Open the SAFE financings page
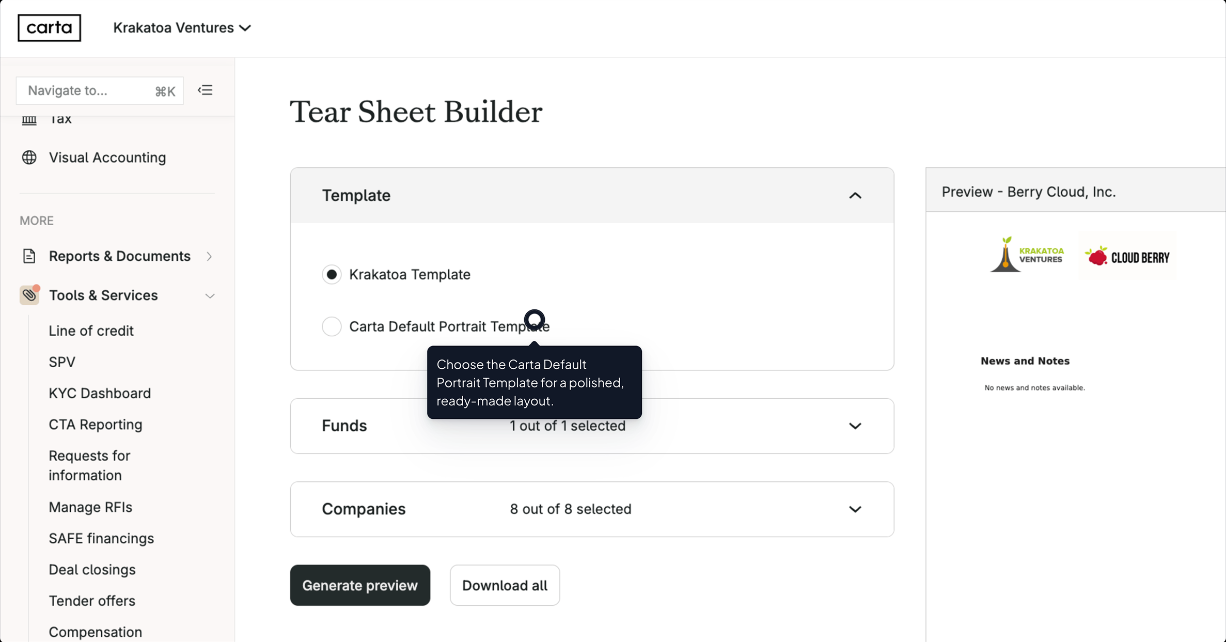 point(101,538)
